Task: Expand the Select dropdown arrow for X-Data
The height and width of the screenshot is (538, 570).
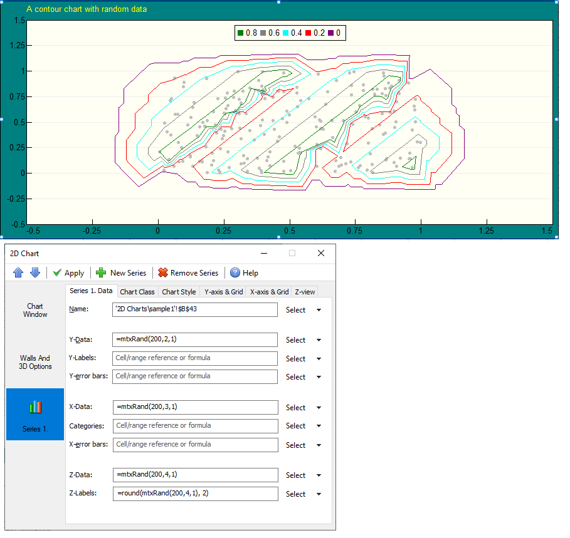Action: tap(319, 408)
